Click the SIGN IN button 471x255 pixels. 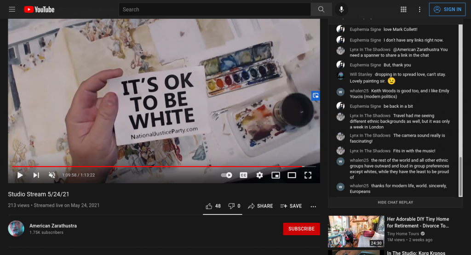[x=447, y=9]
